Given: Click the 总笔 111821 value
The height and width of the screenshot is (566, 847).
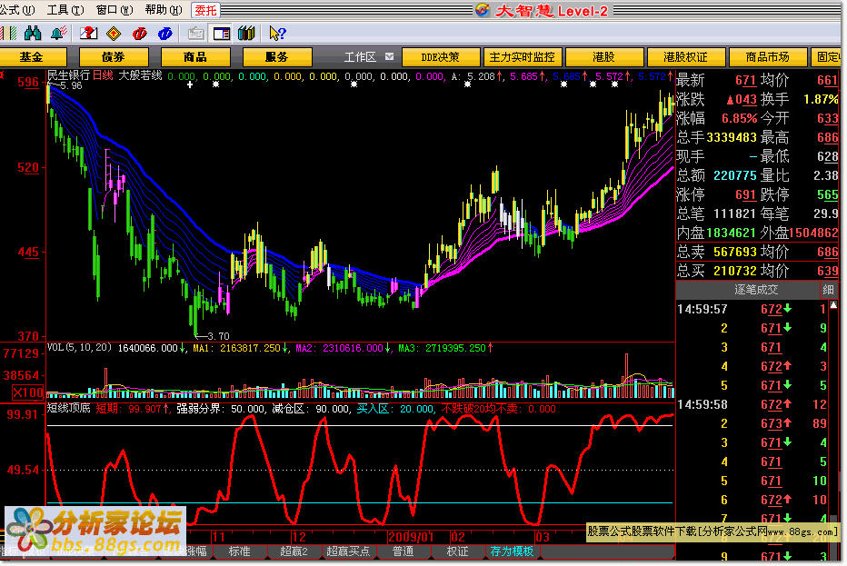Looking at the screenshot, I should point(734,213).
